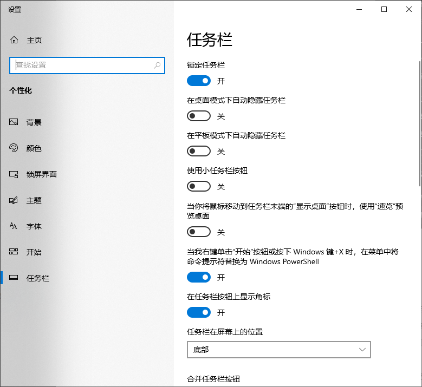Click the 使用小任务栏按钮 label text

[x=217, y=170]
